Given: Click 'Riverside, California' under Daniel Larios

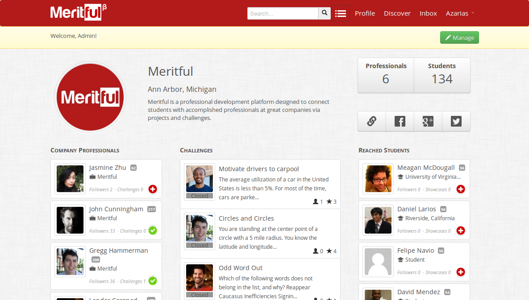Looking at the screenshot, I should (430, 218).
